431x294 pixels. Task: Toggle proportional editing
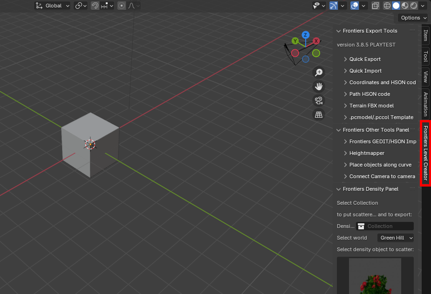122,6
